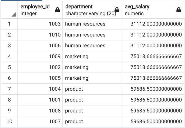Click the avg_salary cell in row 8
The height and width of the screenshot is (128, 185).
153,100
